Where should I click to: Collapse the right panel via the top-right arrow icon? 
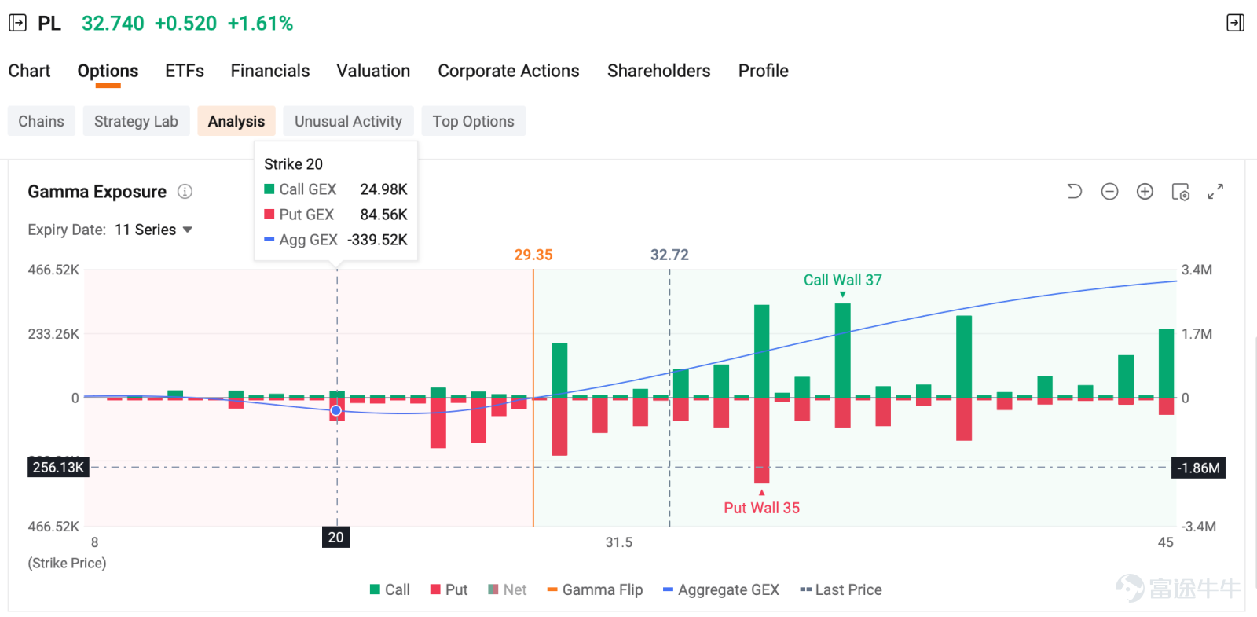point(1235,23)
